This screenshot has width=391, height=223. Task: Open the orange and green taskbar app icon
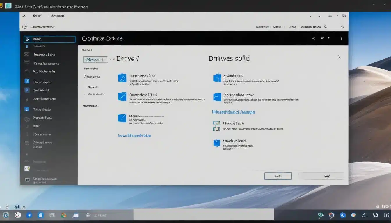coord(64,215)
